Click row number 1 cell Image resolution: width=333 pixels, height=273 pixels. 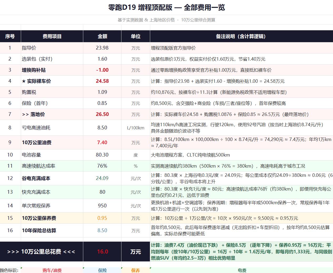click(x=10, y=48)
